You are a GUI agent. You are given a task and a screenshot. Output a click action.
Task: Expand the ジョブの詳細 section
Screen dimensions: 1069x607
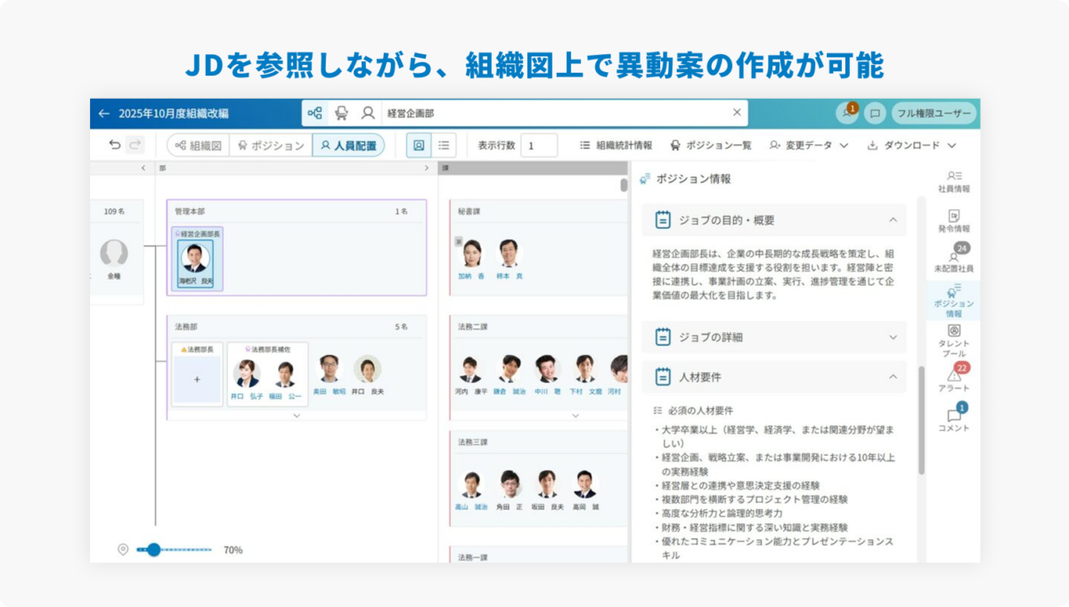pos(893,337)
